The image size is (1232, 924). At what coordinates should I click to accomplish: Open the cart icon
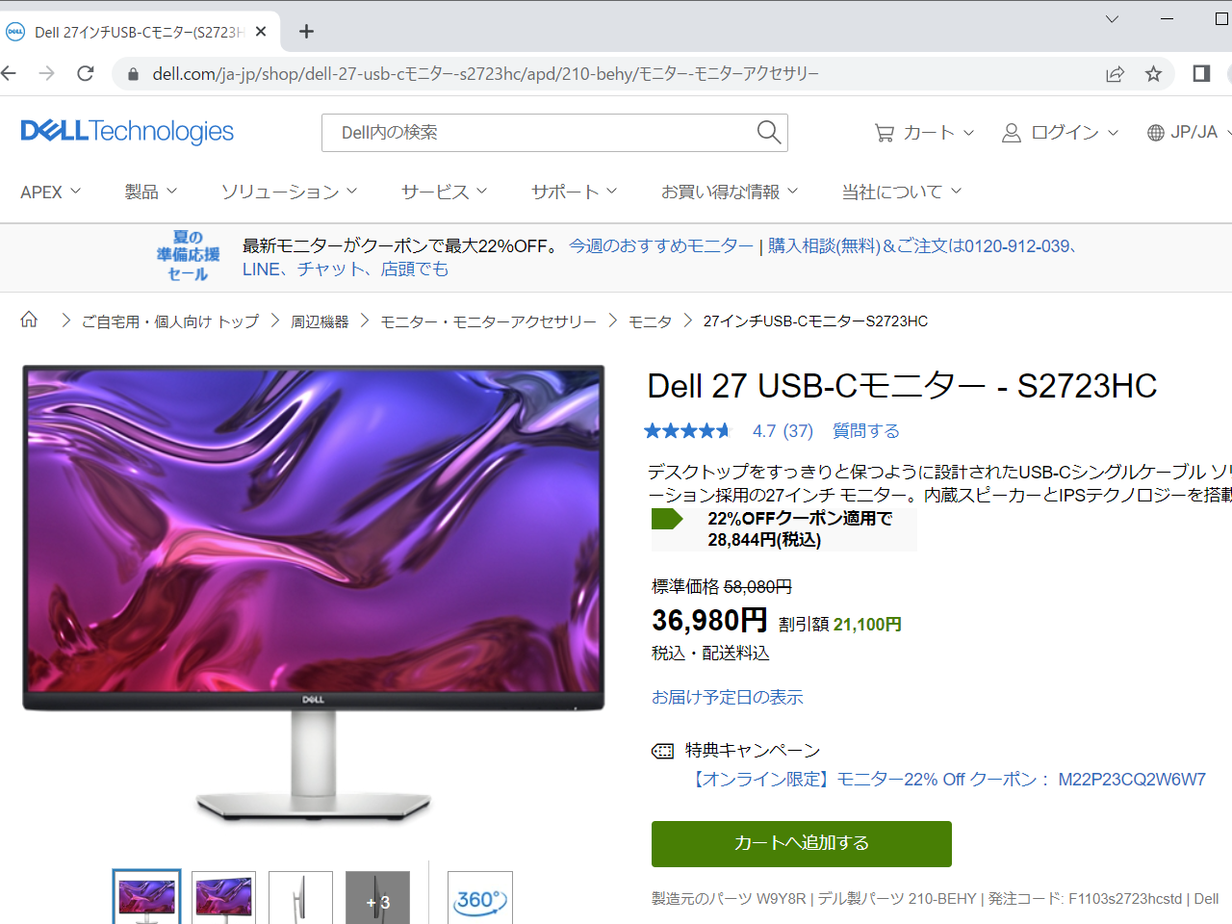click(884, 133)
